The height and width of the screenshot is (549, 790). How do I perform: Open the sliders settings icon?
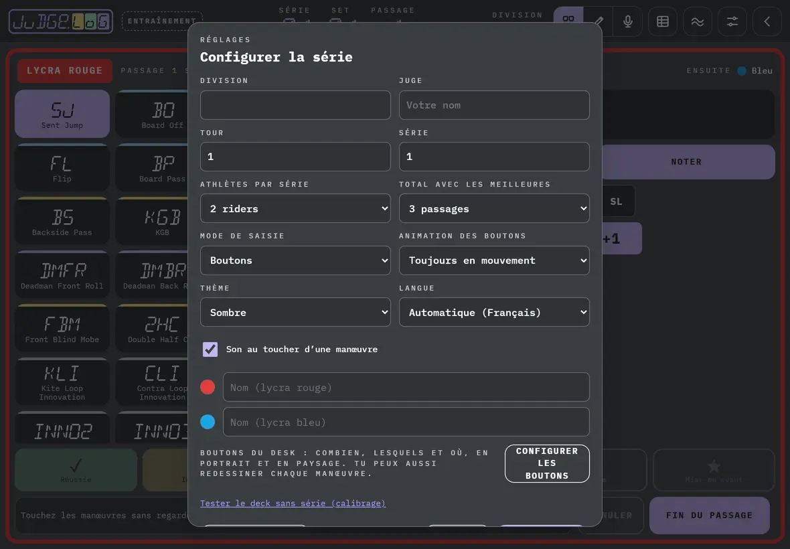732,21
